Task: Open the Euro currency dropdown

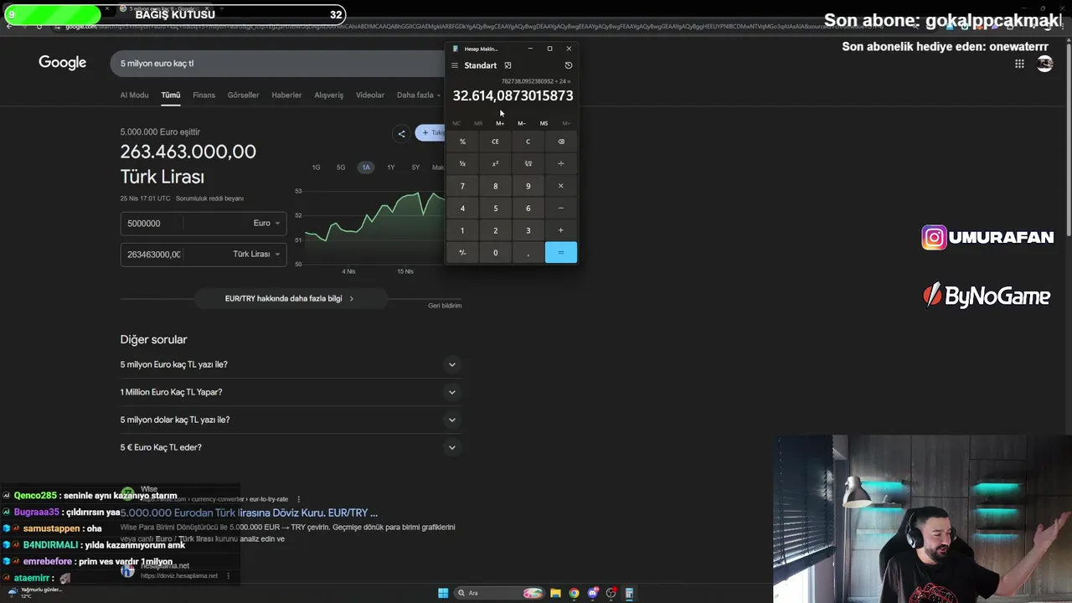Action: [x=267, y=224]
